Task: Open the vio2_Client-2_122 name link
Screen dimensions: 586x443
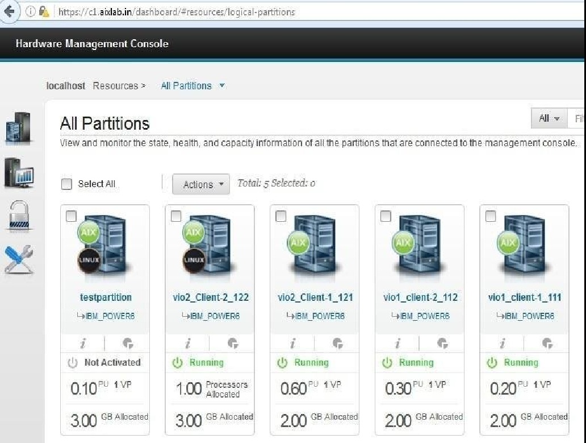Action: [211, 297]
